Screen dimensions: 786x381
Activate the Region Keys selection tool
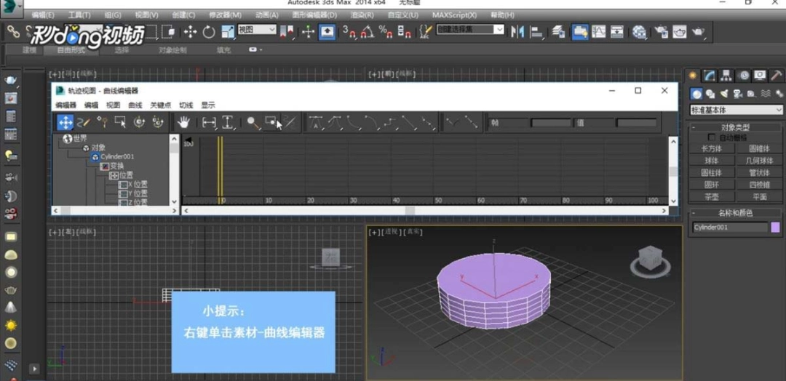coord(120,122)
